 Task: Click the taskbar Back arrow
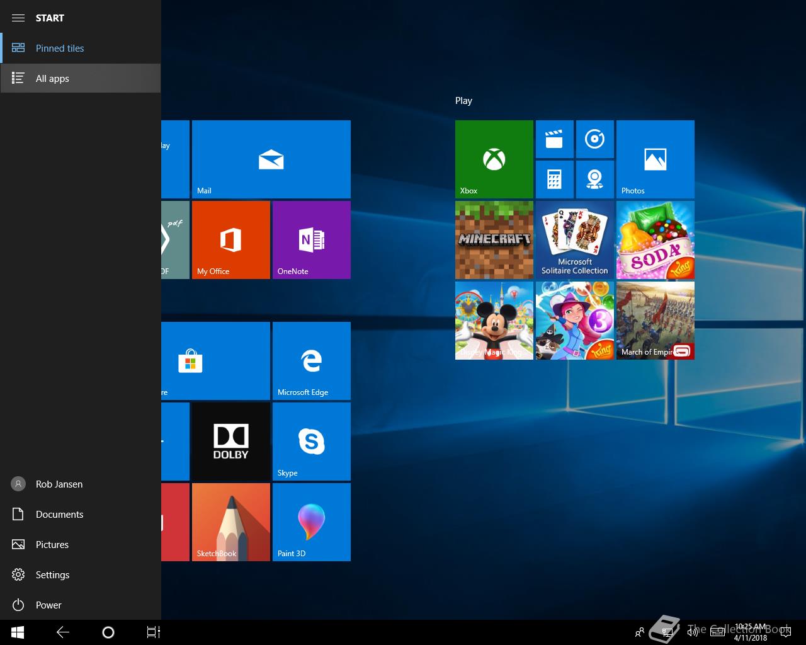point(63,632)
